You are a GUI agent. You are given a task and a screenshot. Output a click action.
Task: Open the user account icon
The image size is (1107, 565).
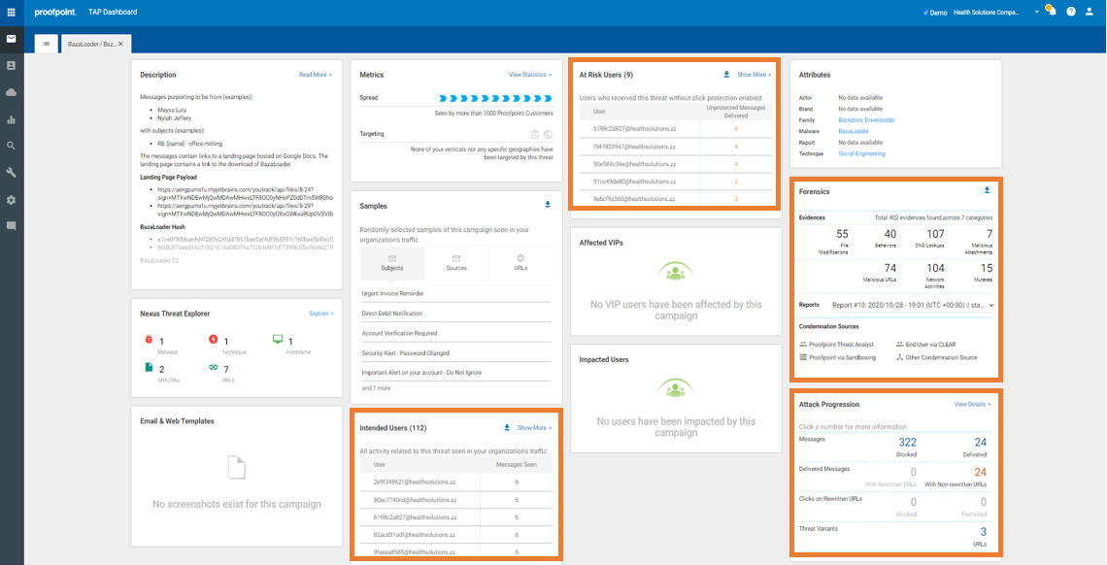click(x=1090, y=12)
